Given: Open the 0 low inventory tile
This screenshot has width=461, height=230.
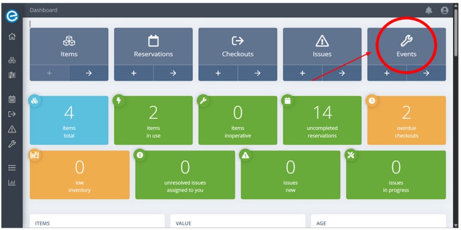Looking at the screenshot, I should [80, 175].
